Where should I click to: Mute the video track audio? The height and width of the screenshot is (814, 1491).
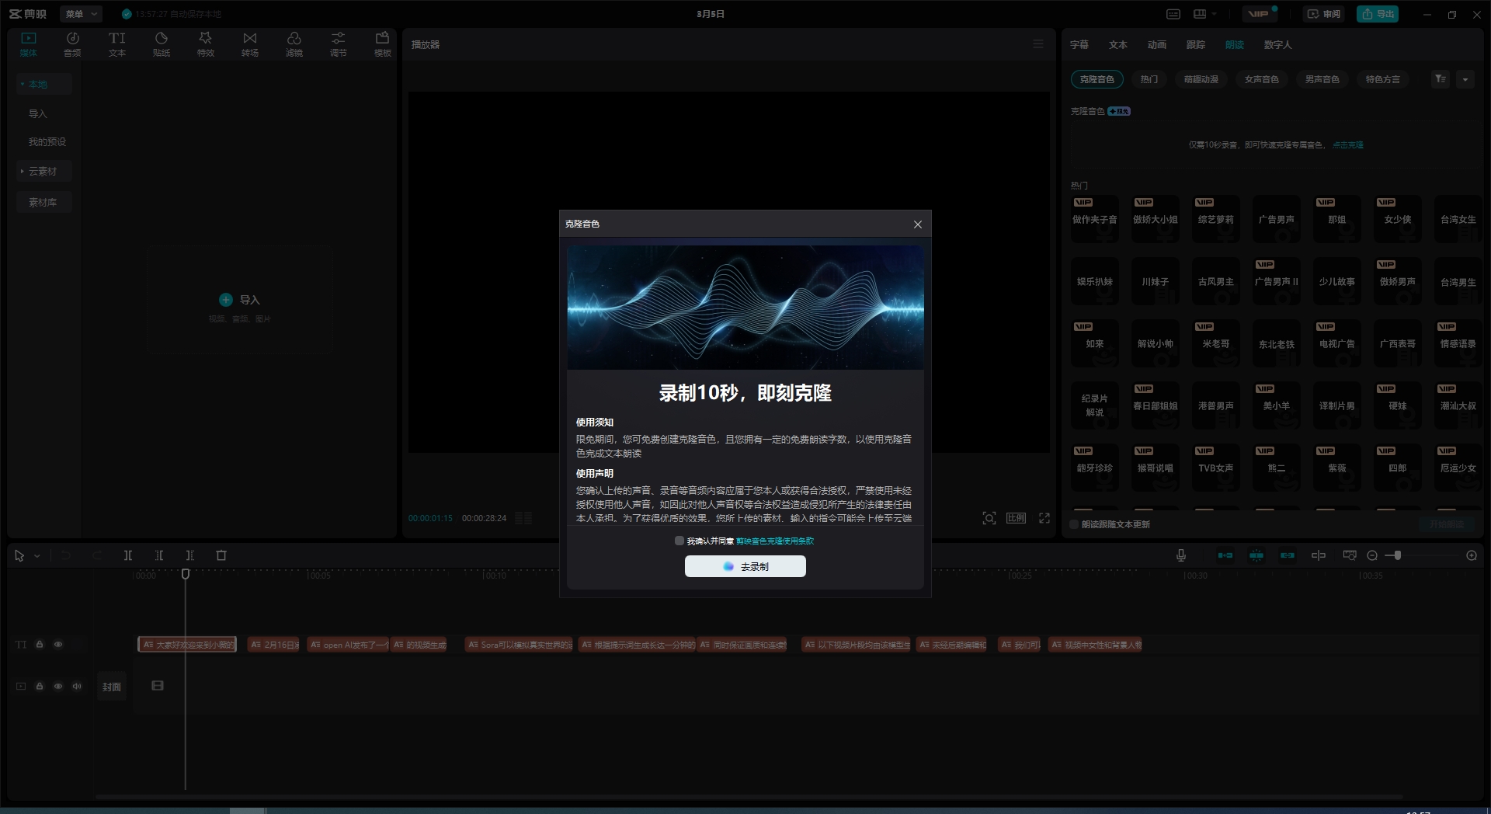click(77, 687)
